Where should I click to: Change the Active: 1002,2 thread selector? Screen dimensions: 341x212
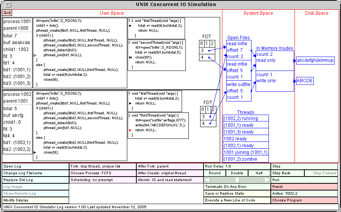click(304, 194)
